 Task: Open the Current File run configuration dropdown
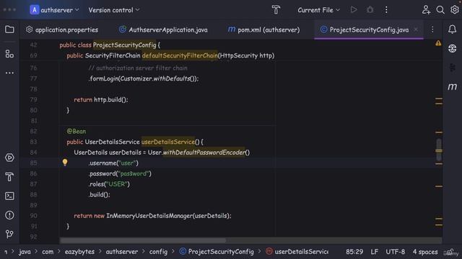[318, 10]
